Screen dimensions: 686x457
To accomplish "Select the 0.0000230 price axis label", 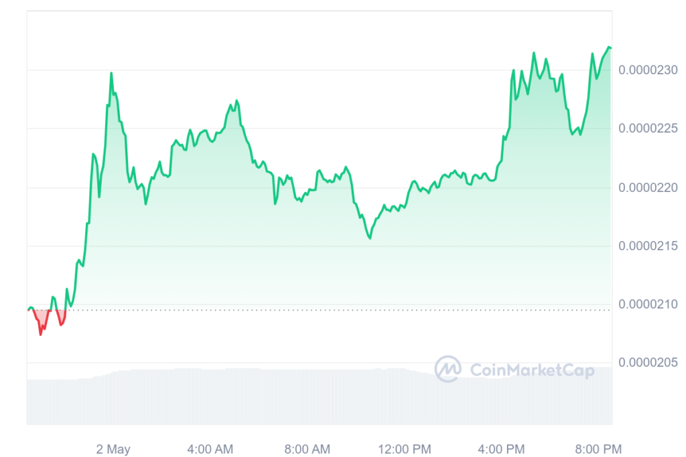I will pyautogui.click(x=648, y=70).
